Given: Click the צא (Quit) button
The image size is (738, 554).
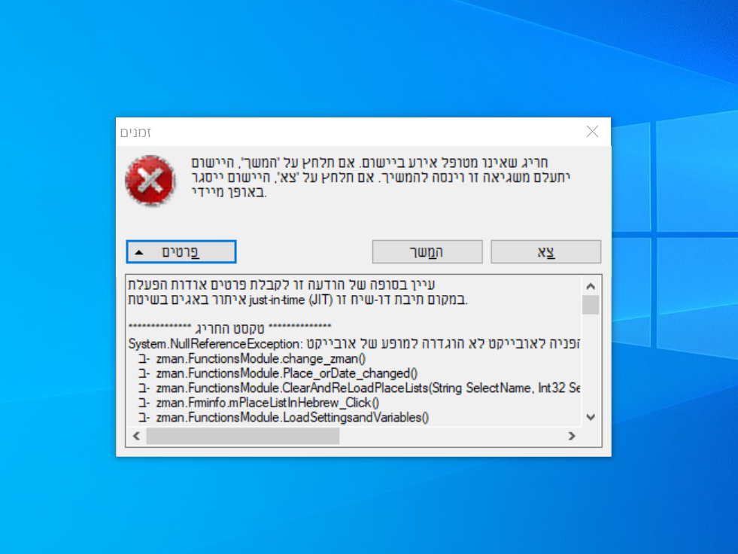Looking at the screenshot, I should pos(546,252).
